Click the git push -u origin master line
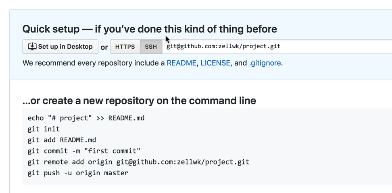Viewport: 392px width, 193px height. point(78,173)
